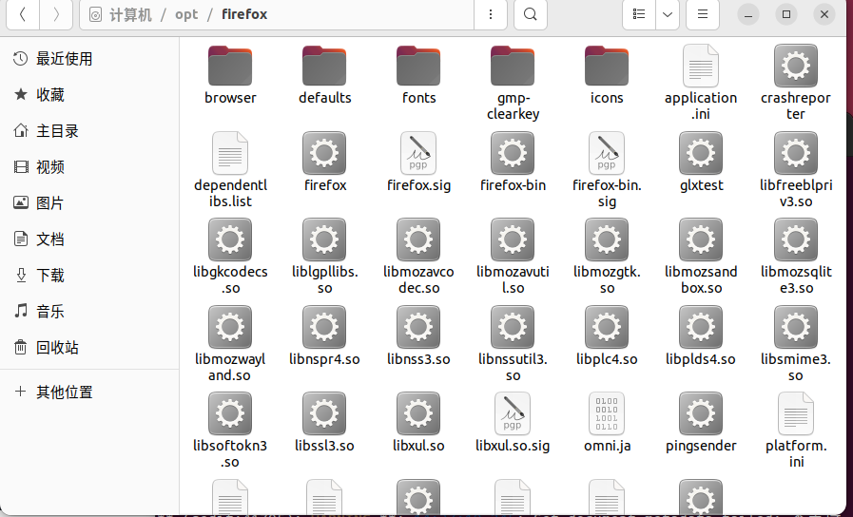853x517 pixels.
Task: Open the view options dropdown arrow
Action: [x=668, y=14]
